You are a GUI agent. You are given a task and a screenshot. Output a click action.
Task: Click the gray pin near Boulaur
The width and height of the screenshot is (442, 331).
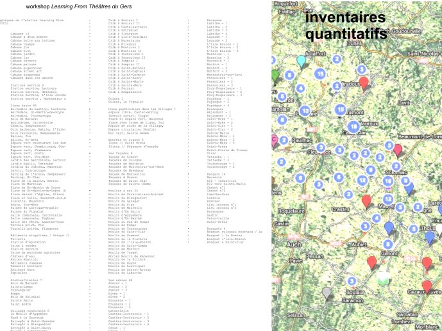click(x=327, y=293)
